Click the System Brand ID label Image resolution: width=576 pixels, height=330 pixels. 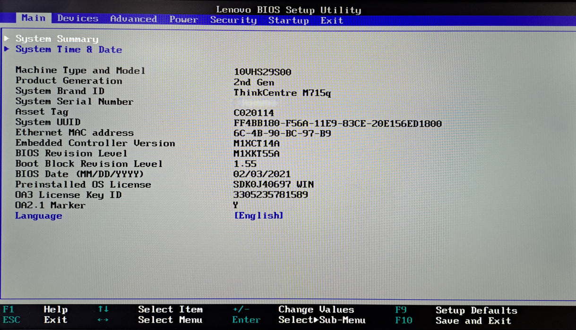pos(60,91)
